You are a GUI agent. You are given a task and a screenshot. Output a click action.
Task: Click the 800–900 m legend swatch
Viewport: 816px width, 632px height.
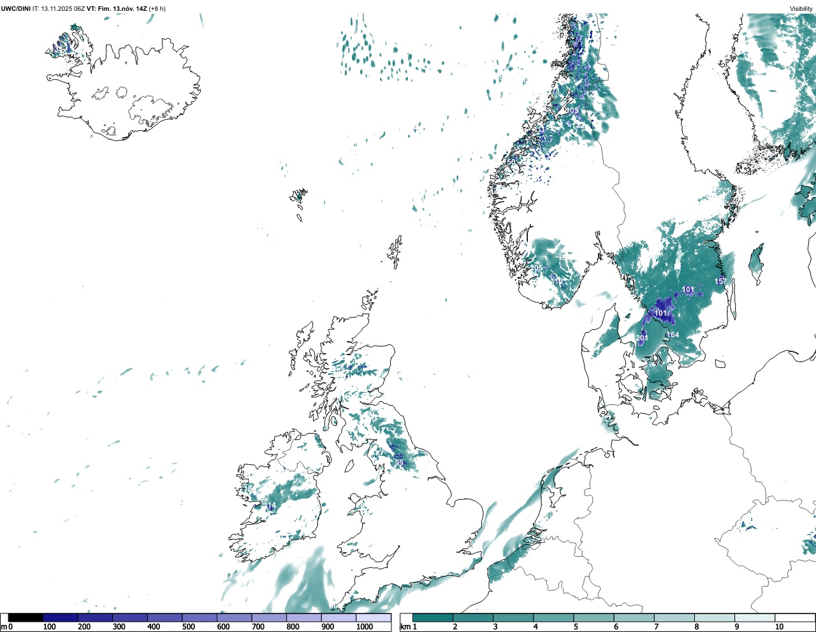click(x=304, y=618)
